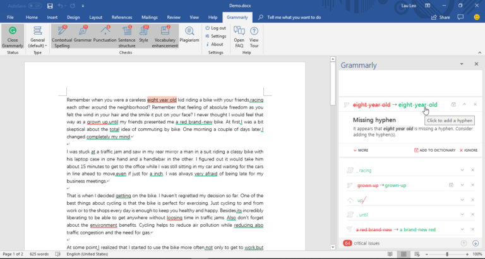Zoom out with minus button
The width and height of the screenshot is (485, 259).
[426, 254]
